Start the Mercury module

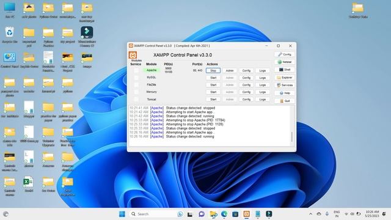[x=213, y=92]
